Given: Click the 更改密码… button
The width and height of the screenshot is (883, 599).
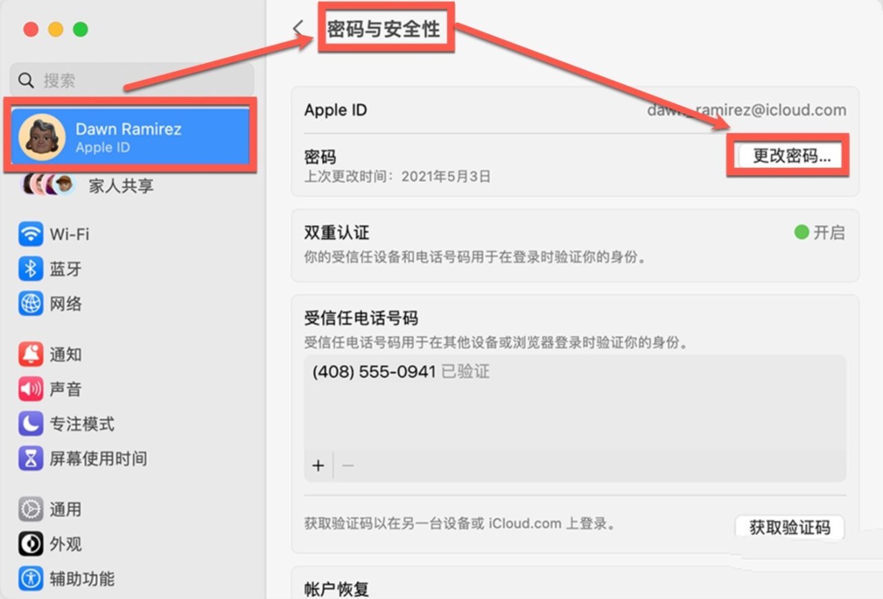Looking at the screenshot, I should (x=791, y=156).
